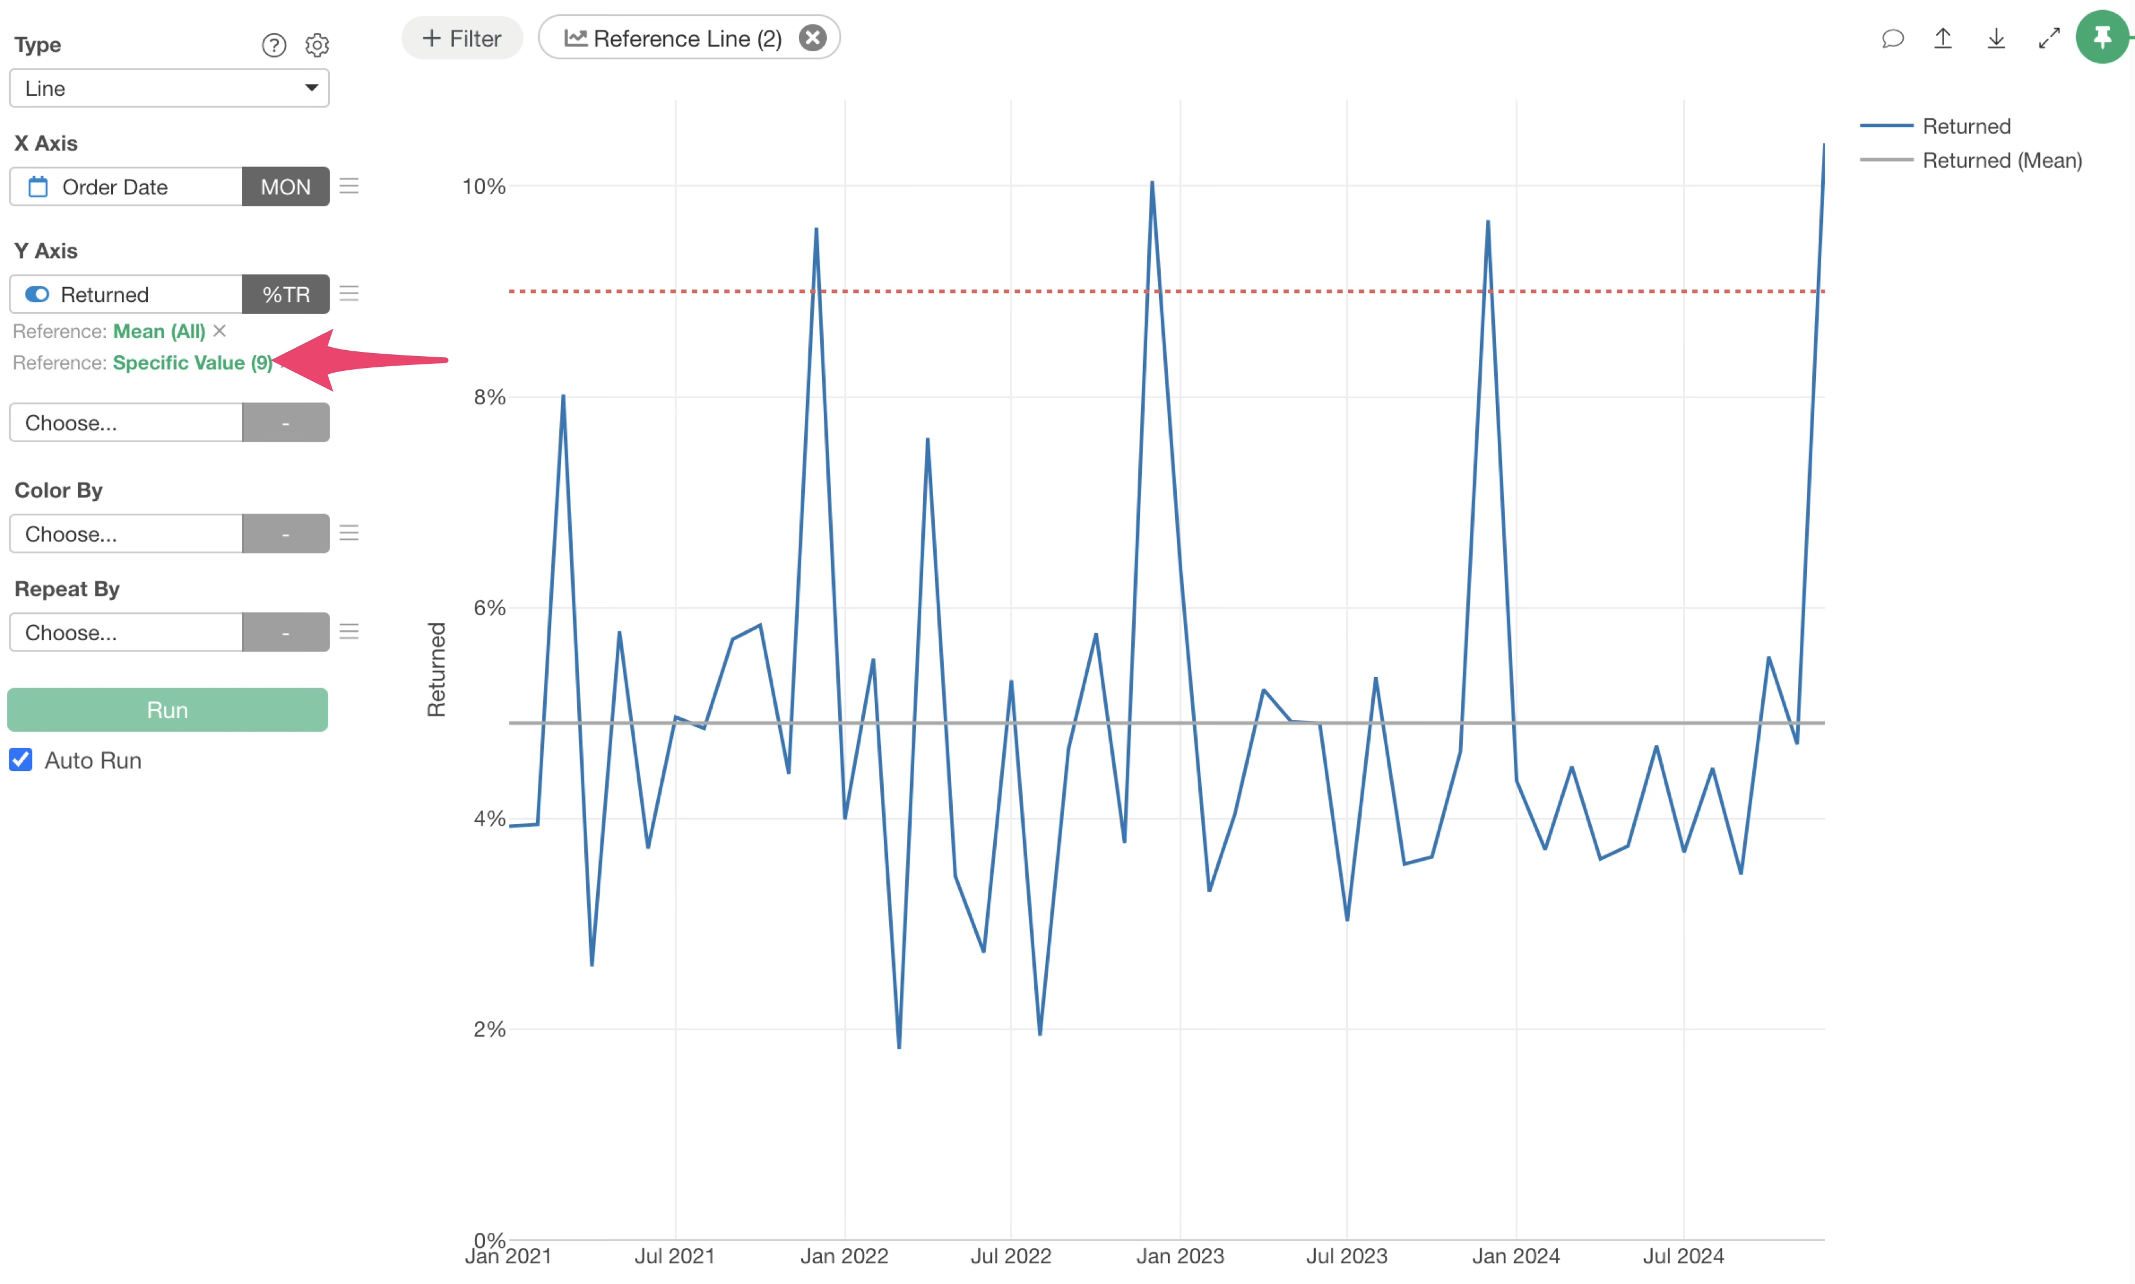
Task: Remove the Reference Line (2) chip
Action: point(811,38)
